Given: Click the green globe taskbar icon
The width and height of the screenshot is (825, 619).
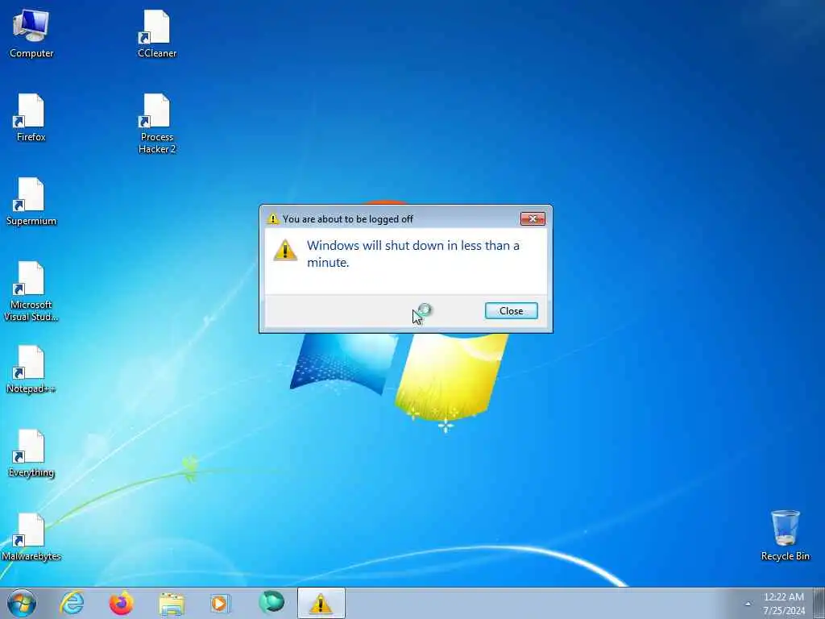Looking at the screenshot, I should pyautogui.click(x=272, y=602).
